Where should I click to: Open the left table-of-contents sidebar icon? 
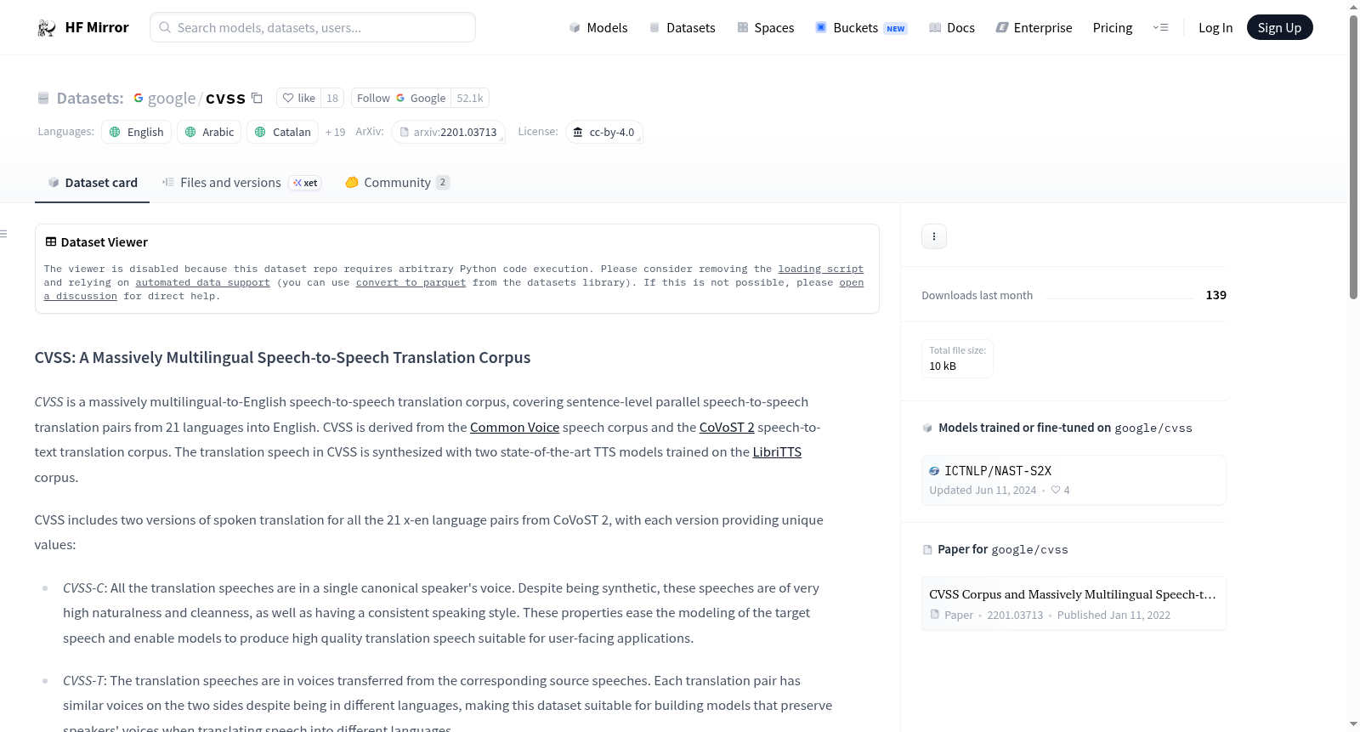3,234
